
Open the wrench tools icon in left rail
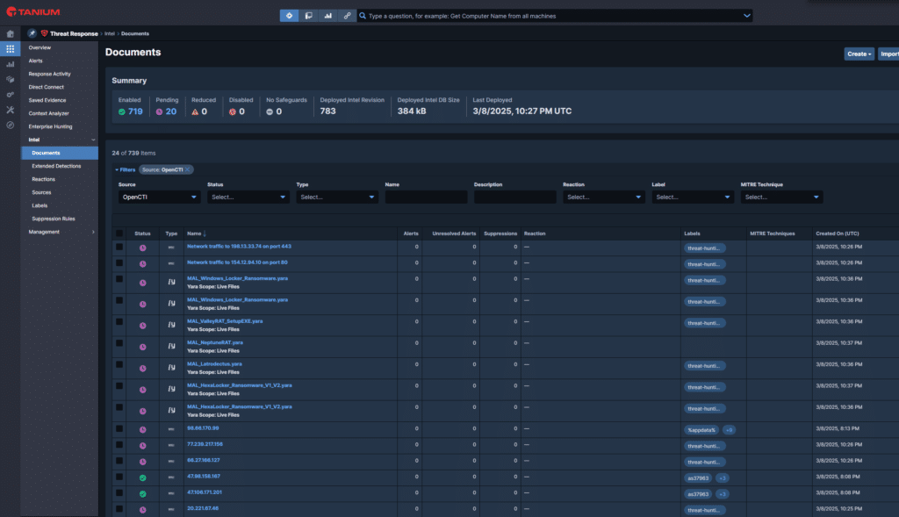(x=11, y=110)
